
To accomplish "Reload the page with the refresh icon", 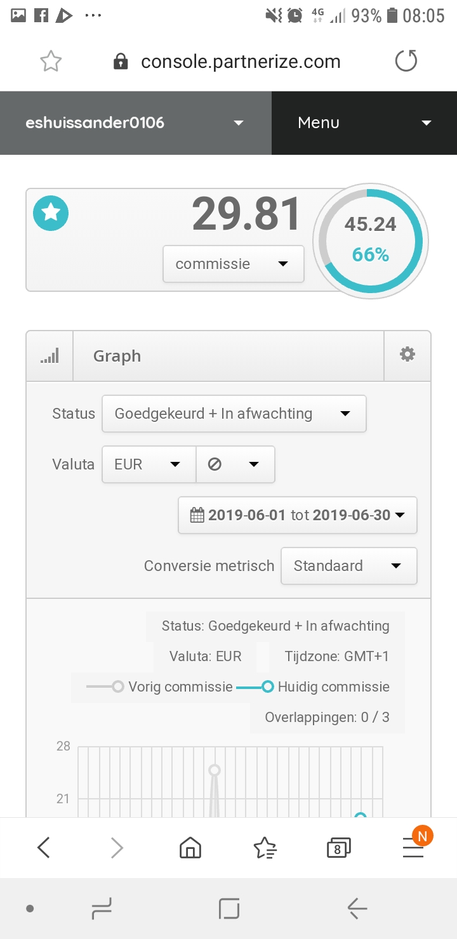I will tap(406, 62).
